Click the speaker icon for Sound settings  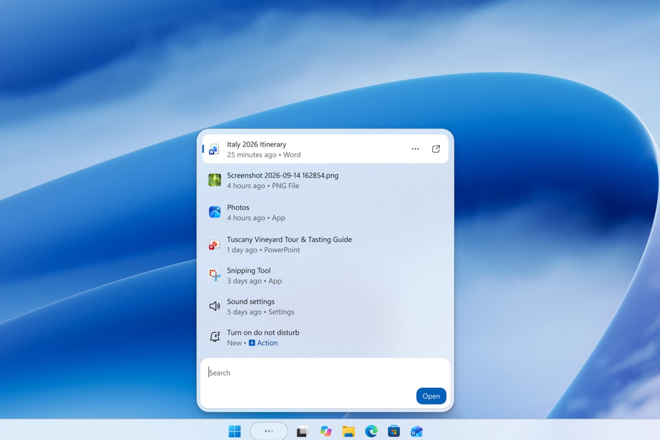click(x=215, y=306)
